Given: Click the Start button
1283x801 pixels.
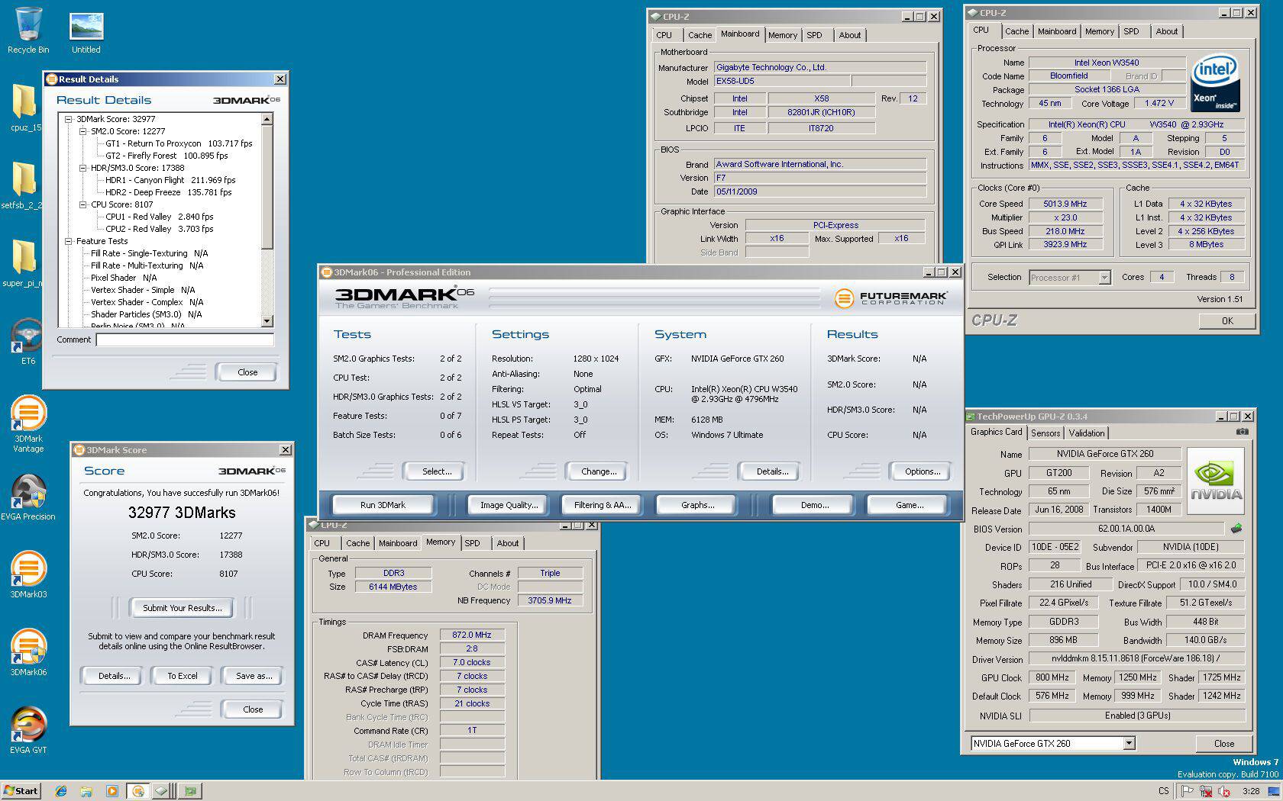Looking at the screenshot, I should (x=21, y=791).
